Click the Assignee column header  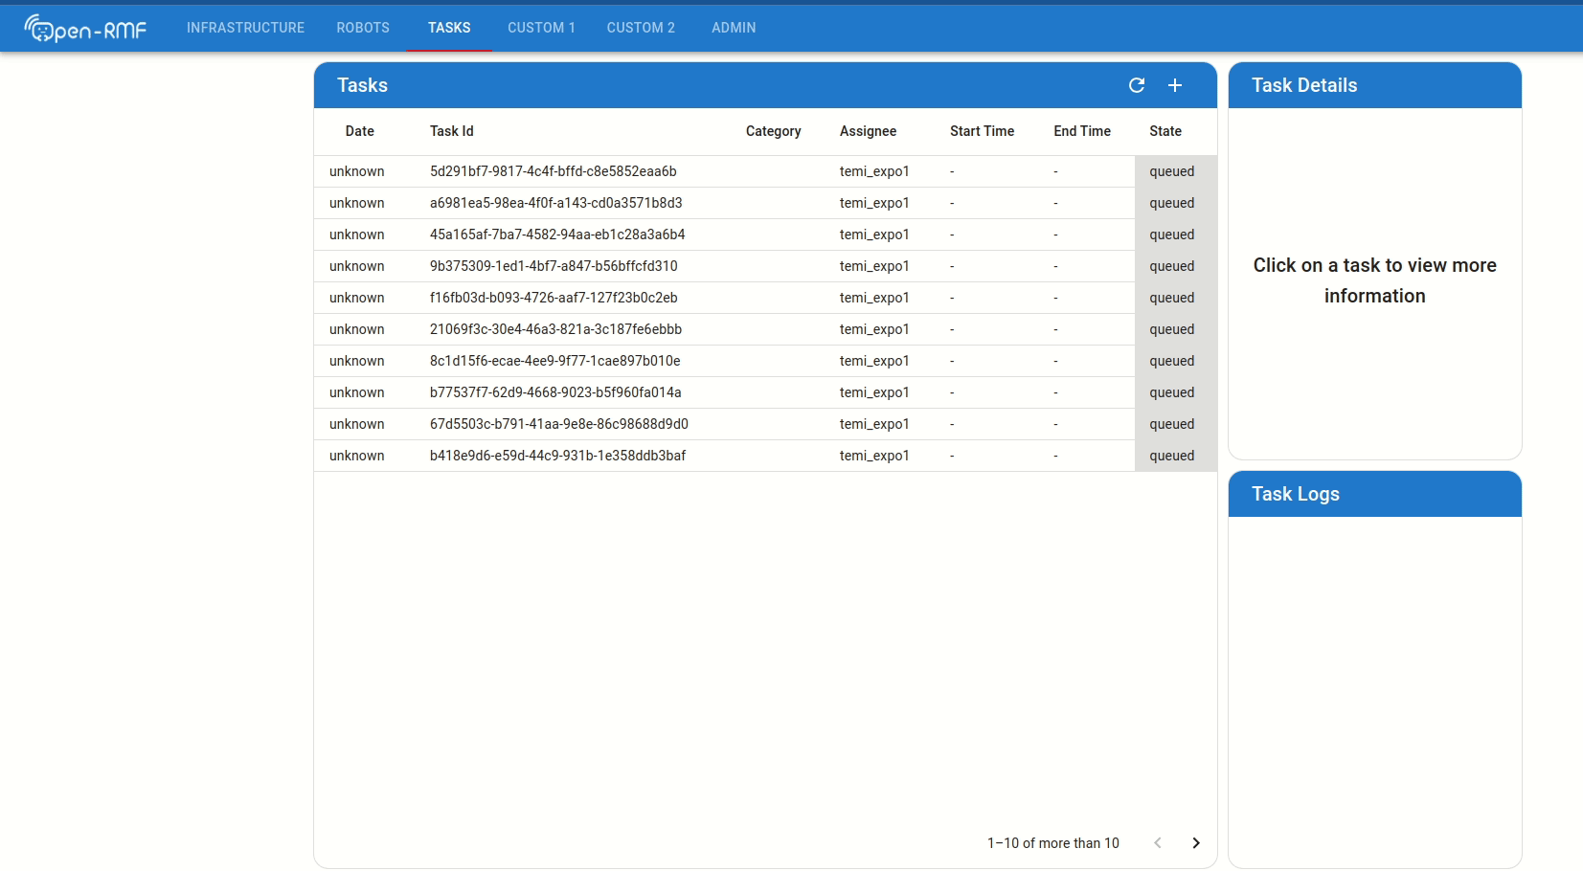[869, 131]
